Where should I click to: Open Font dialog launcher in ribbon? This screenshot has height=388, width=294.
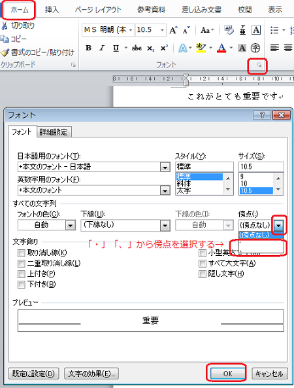(x=259, y=65)
